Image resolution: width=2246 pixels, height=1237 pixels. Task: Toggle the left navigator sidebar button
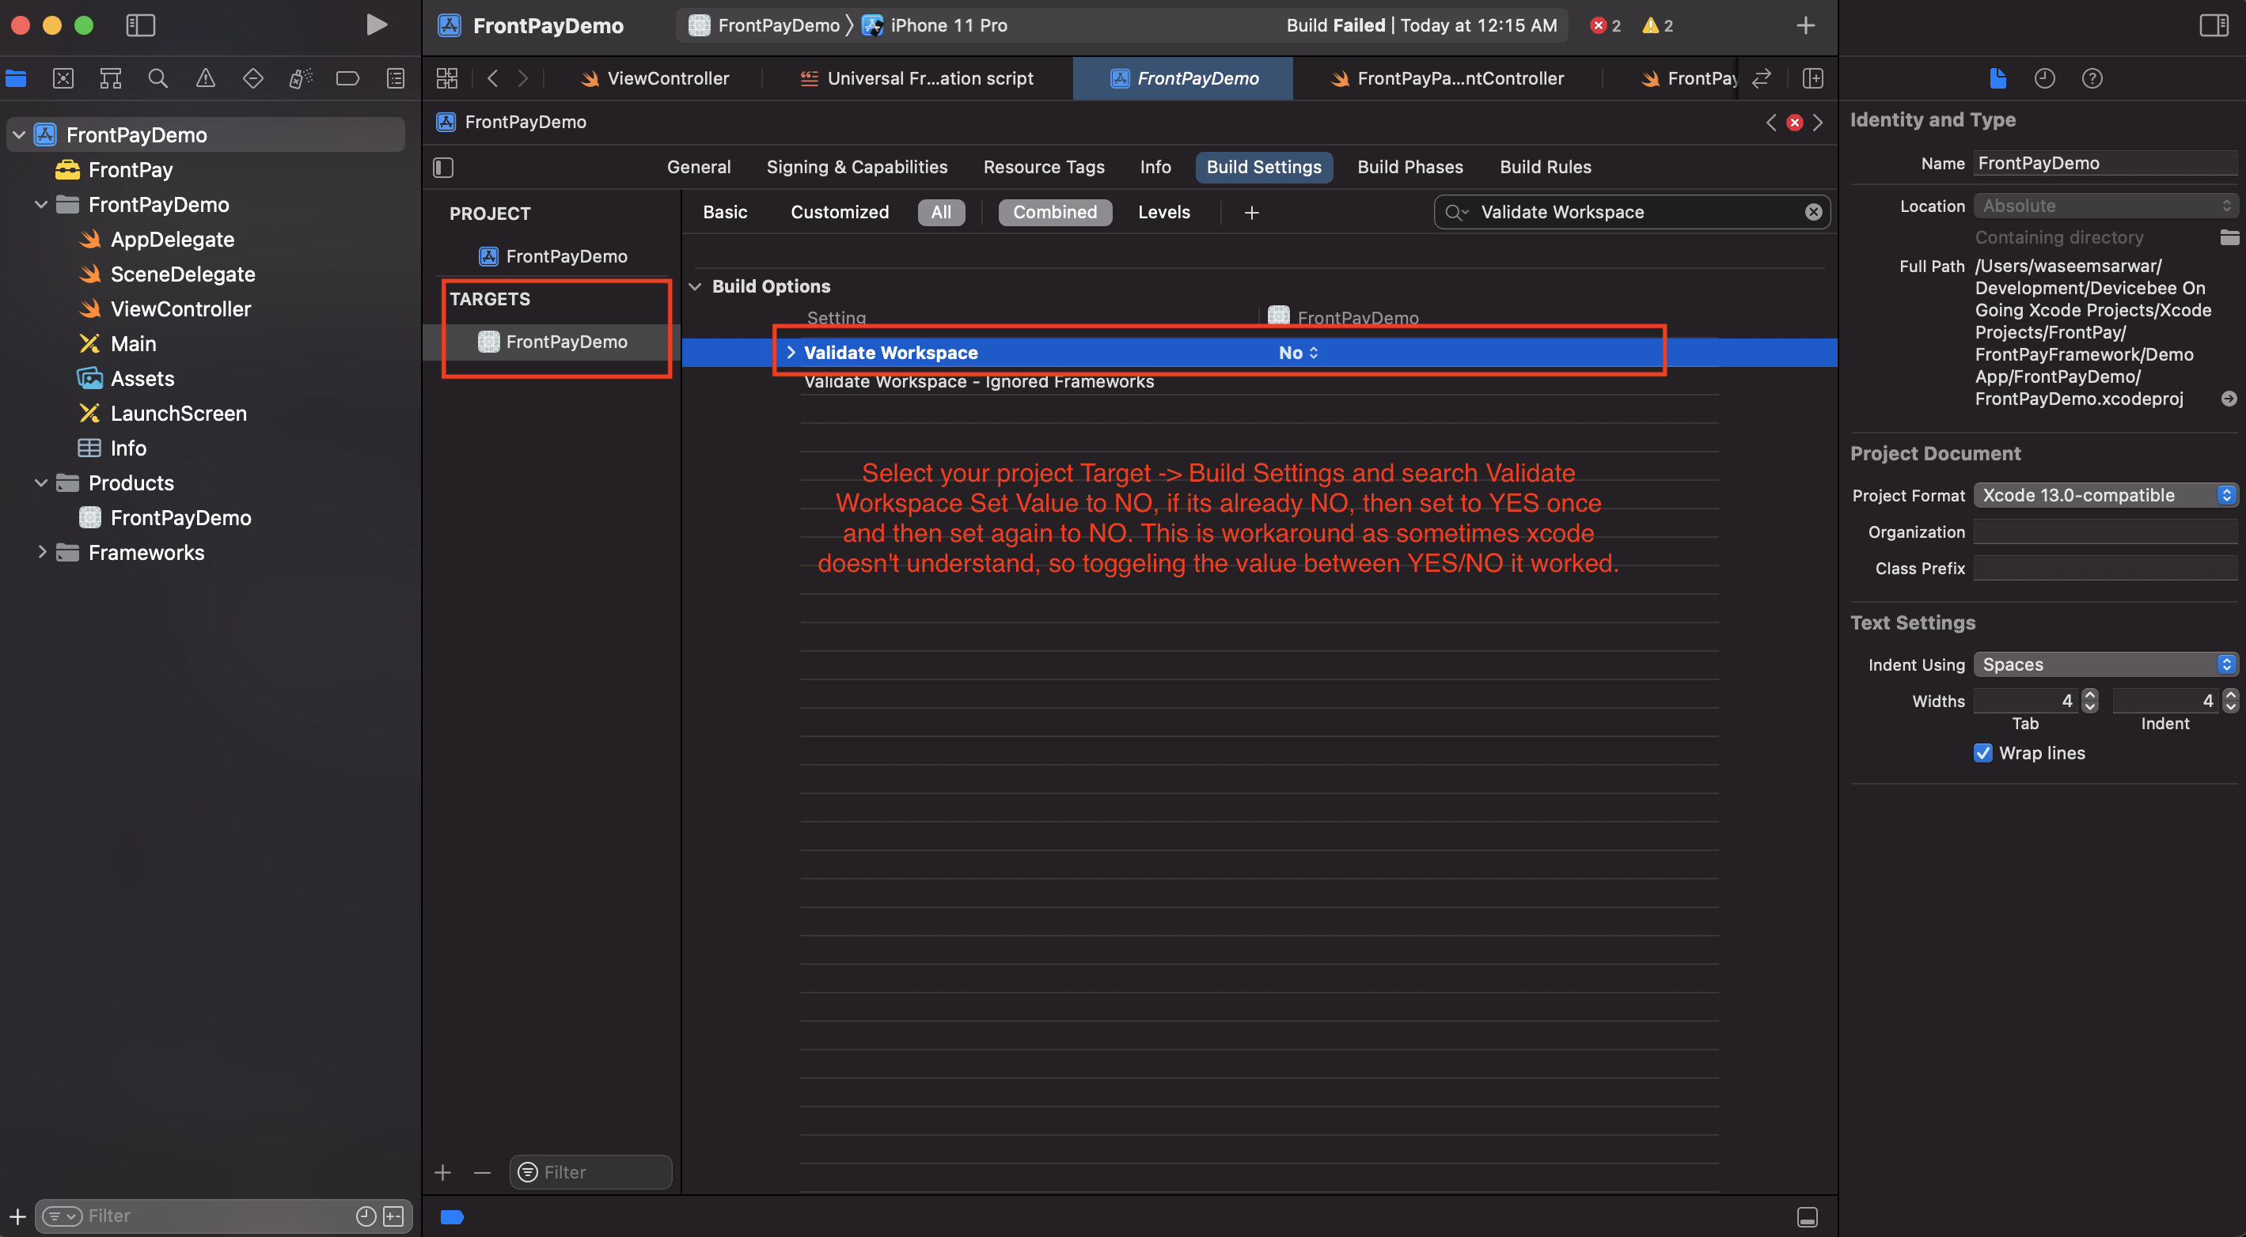click(x=140, y=25)
